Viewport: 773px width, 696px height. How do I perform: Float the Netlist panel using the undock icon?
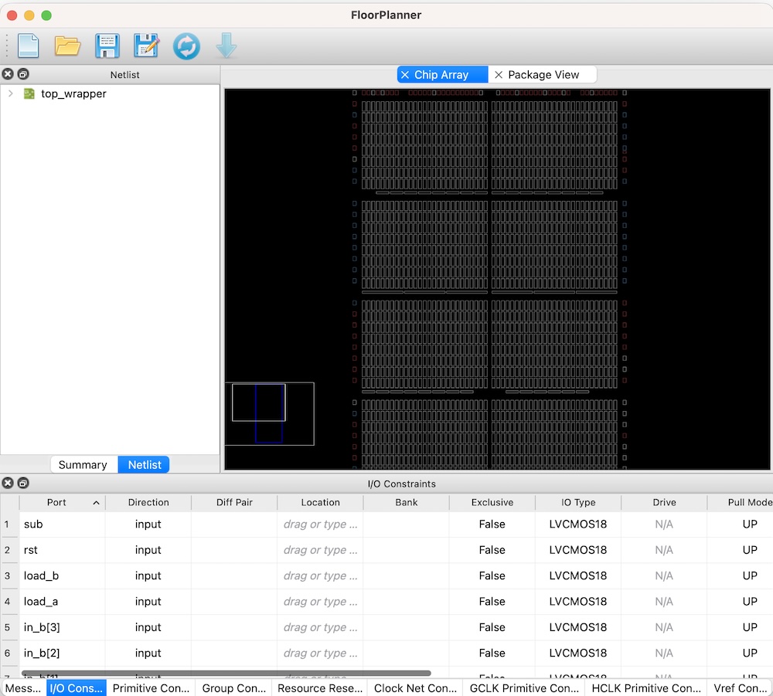23,74
